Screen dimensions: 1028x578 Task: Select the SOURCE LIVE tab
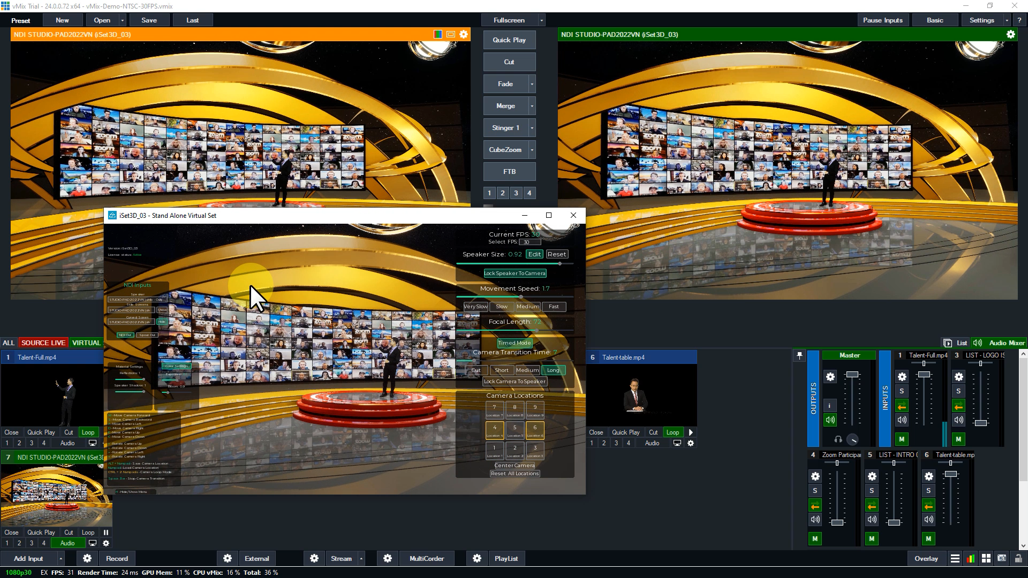click(x=43, y=343)
